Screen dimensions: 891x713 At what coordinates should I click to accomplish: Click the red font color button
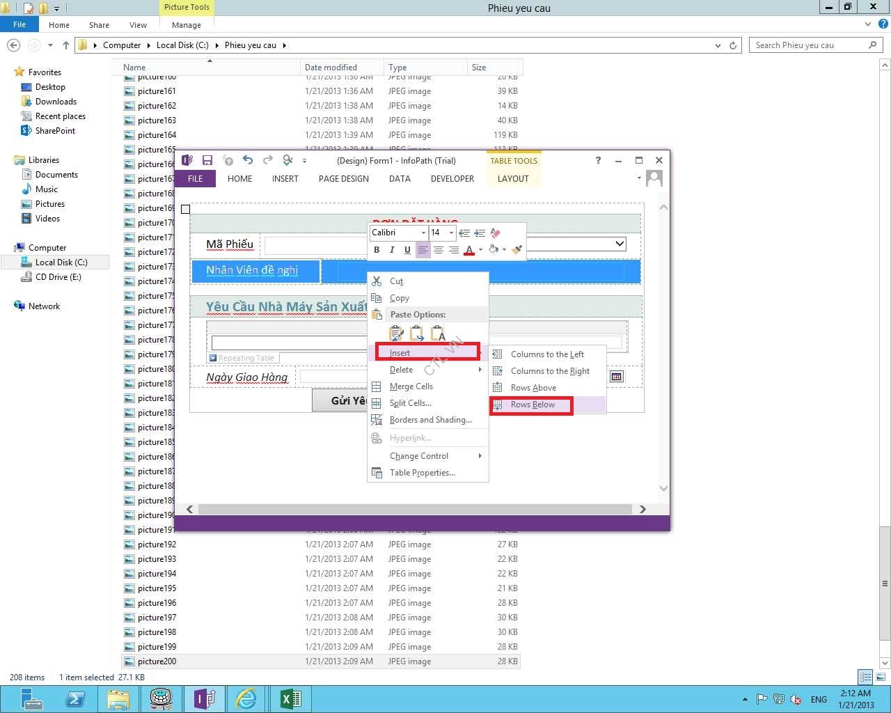coord(469,250)
